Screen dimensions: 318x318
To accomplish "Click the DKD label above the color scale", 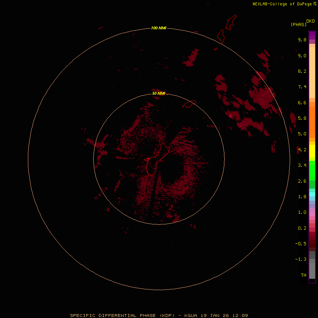I will pyautogui.click(x=310, y=21).
